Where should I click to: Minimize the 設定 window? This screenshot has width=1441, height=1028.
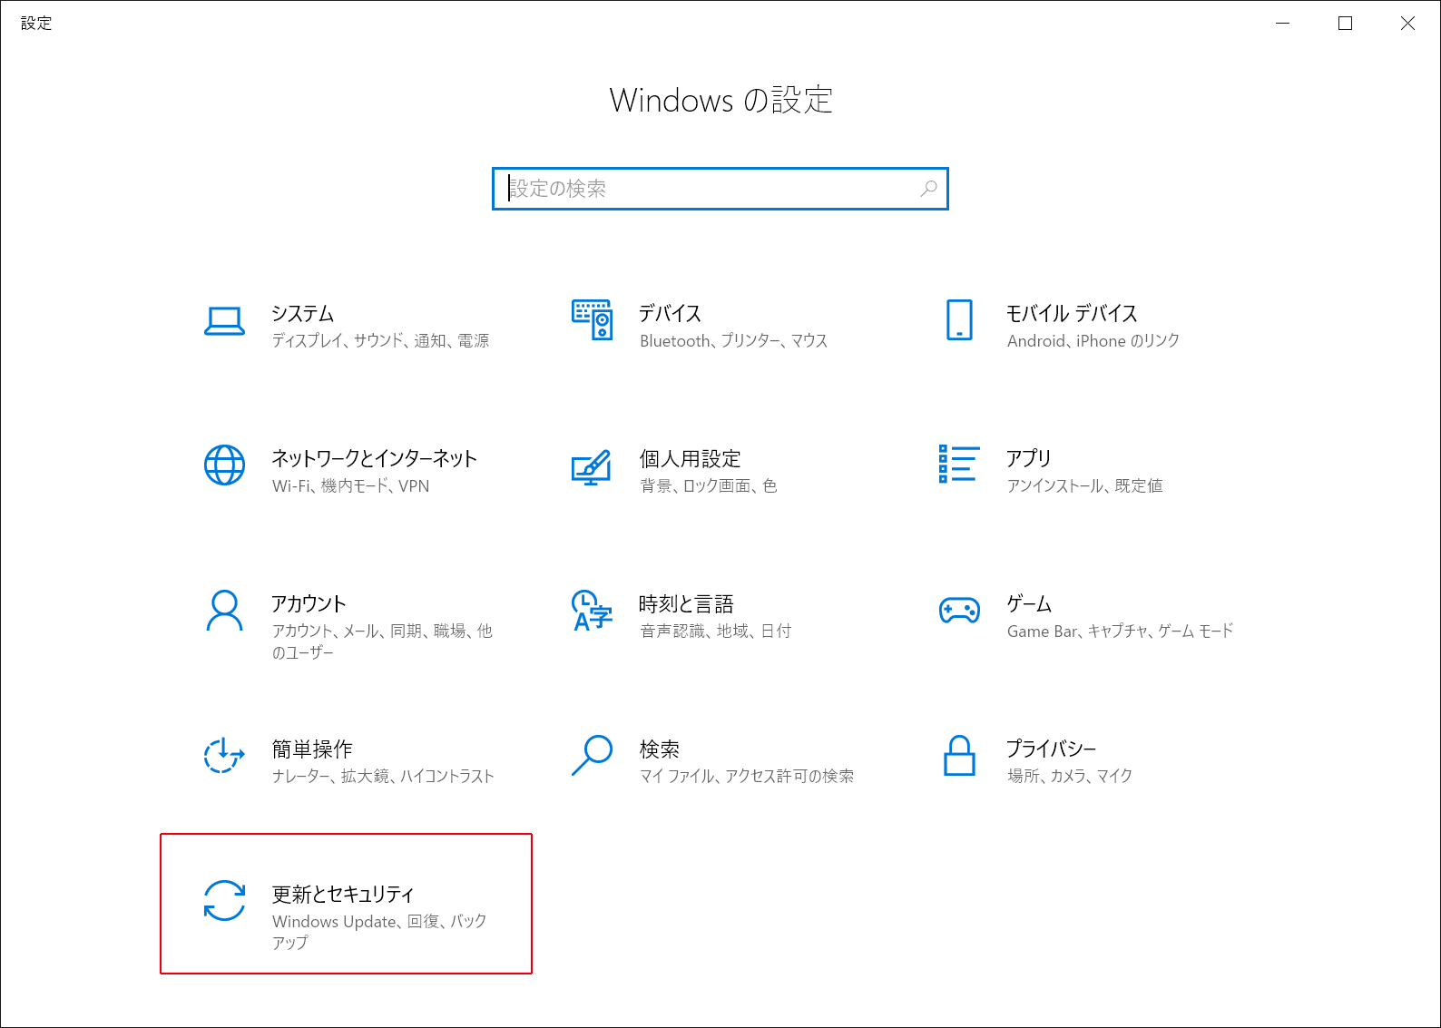(x=1282, y=24)
